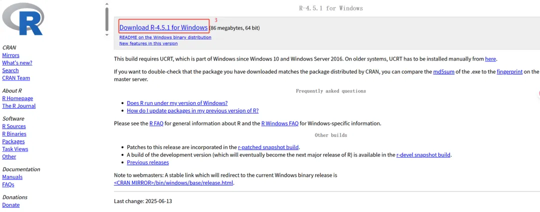Viewport: 540px width, 212px height.
Task: Go to Mirrors in the sidebar
Action: pyautogui.click(x=10, y=55)
